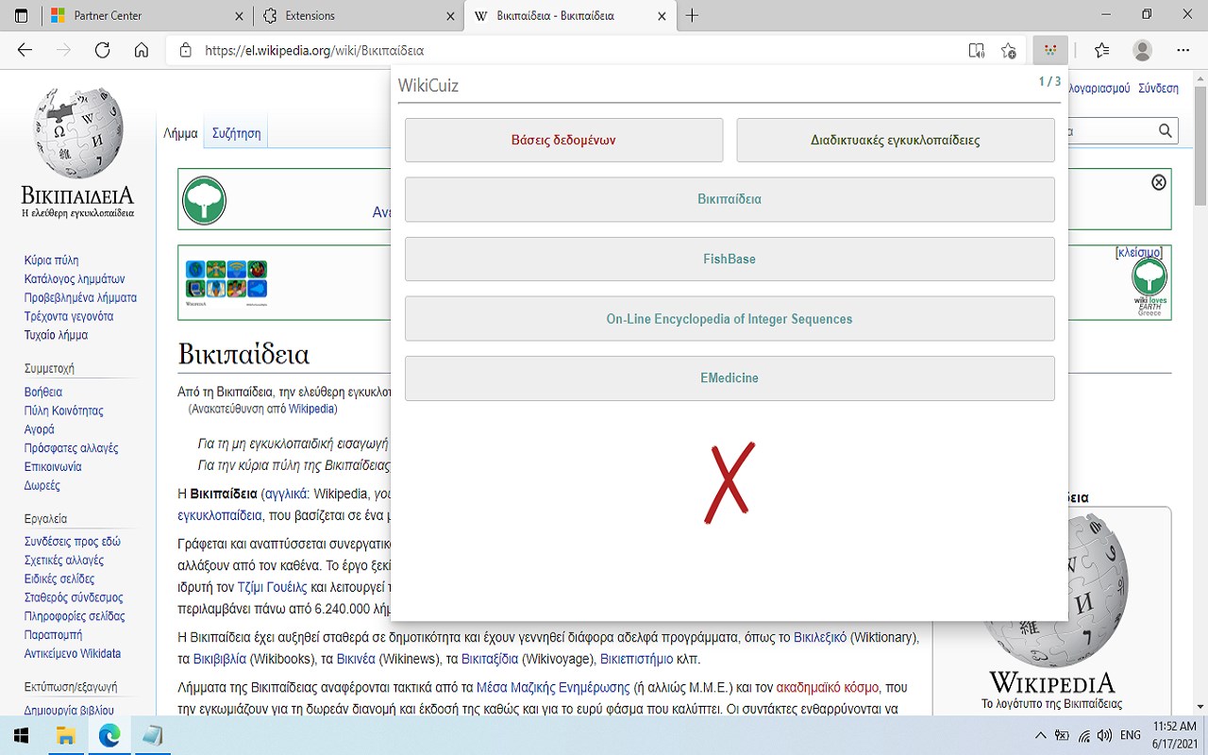The height and width of the screenshot is (755, 1208).
Task: Open the Πρόσφατες αλλαγές link
Action: coord(72,448)
